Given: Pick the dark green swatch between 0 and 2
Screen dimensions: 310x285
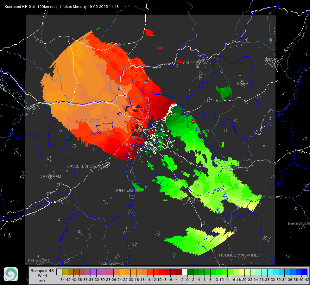Looking at the screenshot, I should pos(190,272).
